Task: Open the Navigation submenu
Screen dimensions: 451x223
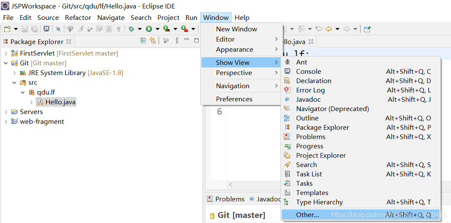Action: (241, 86)
